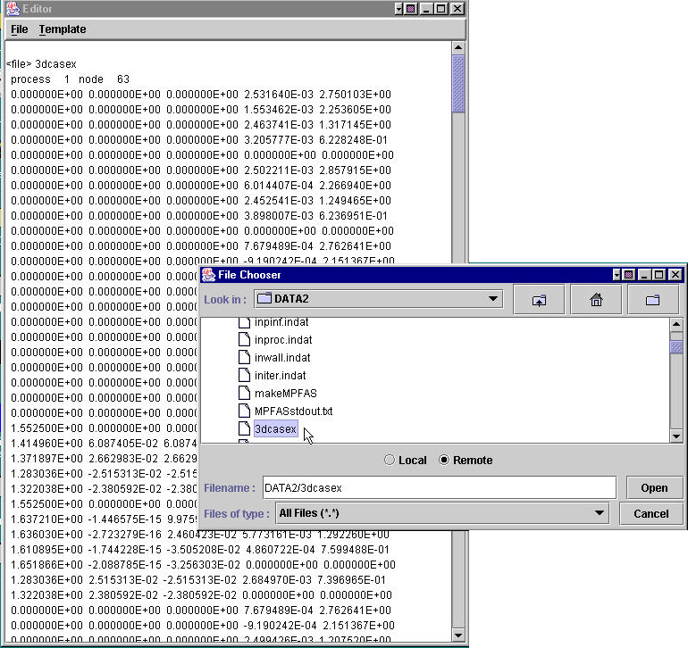The height and width of the screenshot is (648, 688).
Task: Click the Home directory icon
Action: [596, 300]
